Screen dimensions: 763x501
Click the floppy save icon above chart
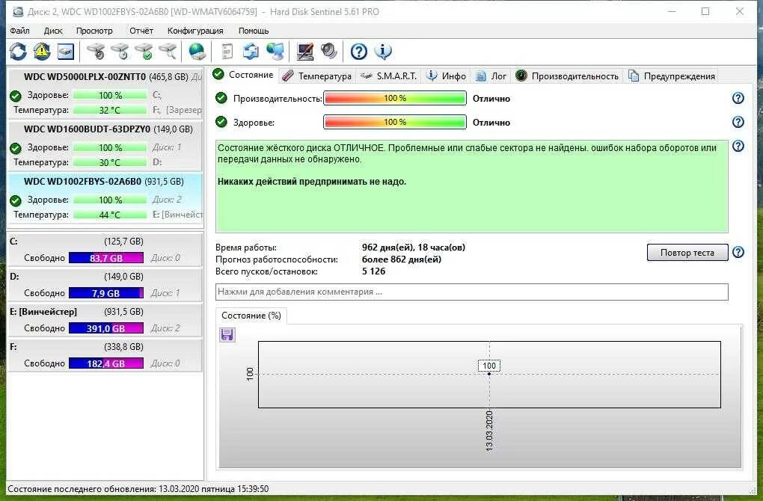pyautogui.click(x=227, y=335)
